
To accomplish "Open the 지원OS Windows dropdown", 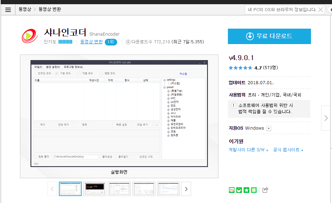I will tap(269, 128).
